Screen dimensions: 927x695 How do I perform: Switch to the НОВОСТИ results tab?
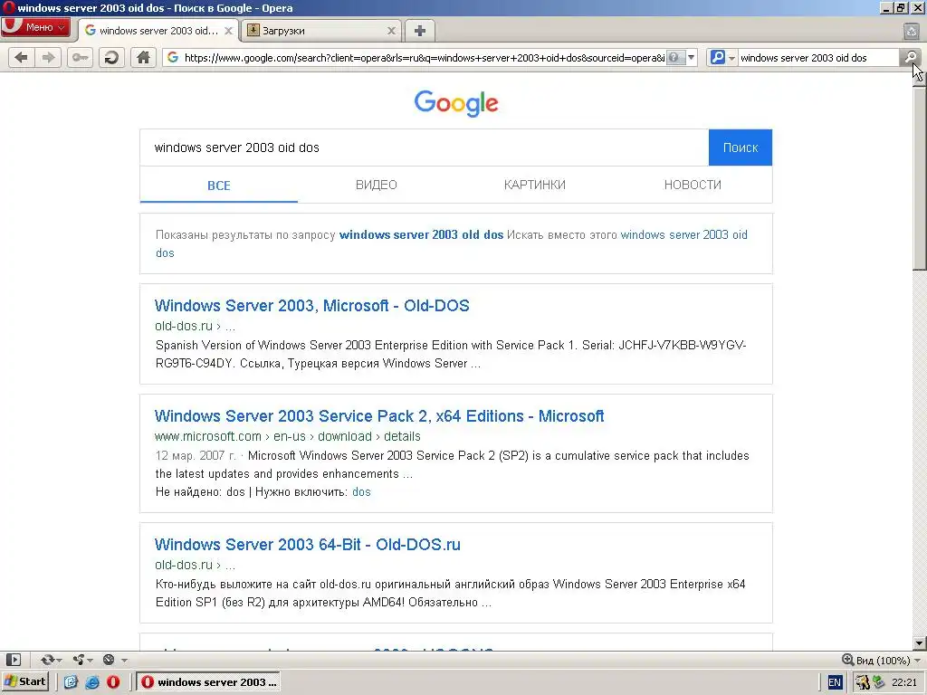[693, 185]
